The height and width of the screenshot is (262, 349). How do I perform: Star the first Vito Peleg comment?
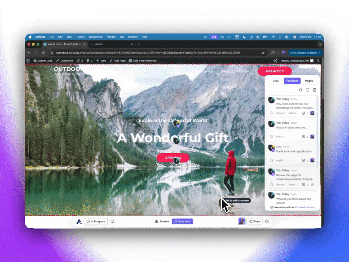click(x=271, y=113)
